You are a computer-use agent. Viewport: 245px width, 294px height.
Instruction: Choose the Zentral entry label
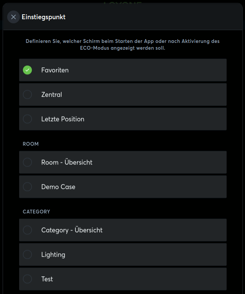tap(51, 94)
